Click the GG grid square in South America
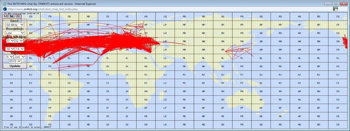Screen dimensions: 350x131 coord(69,99)
